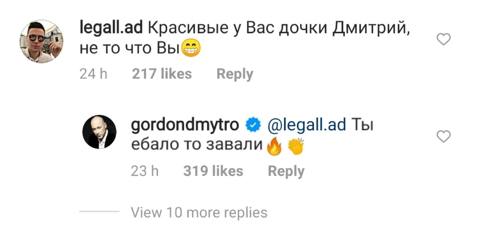
Task: Click the 23 h timestamp
Action: tap(145, 171)
